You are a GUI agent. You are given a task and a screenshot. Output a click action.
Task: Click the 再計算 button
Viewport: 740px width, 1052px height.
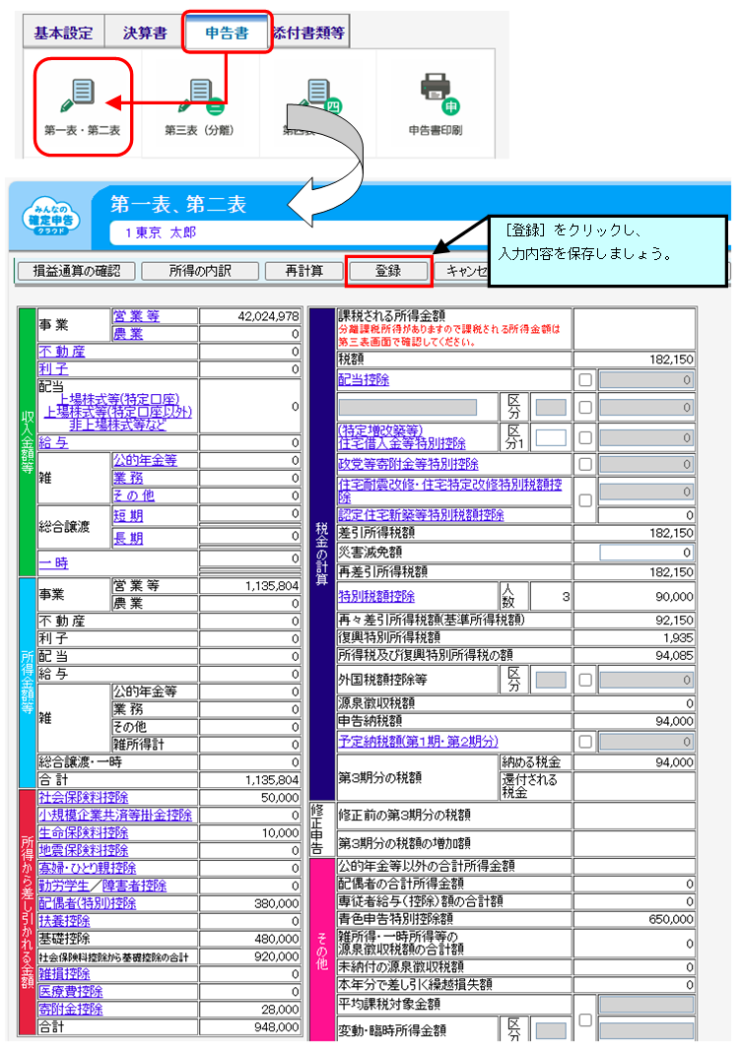(x=303, y=271)
